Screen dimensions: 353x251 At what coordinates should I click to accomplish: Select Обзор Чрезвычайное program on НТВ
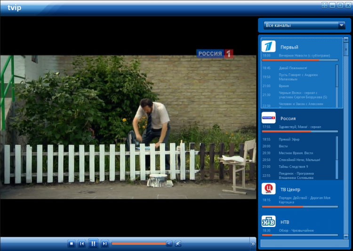pos(296,230)
